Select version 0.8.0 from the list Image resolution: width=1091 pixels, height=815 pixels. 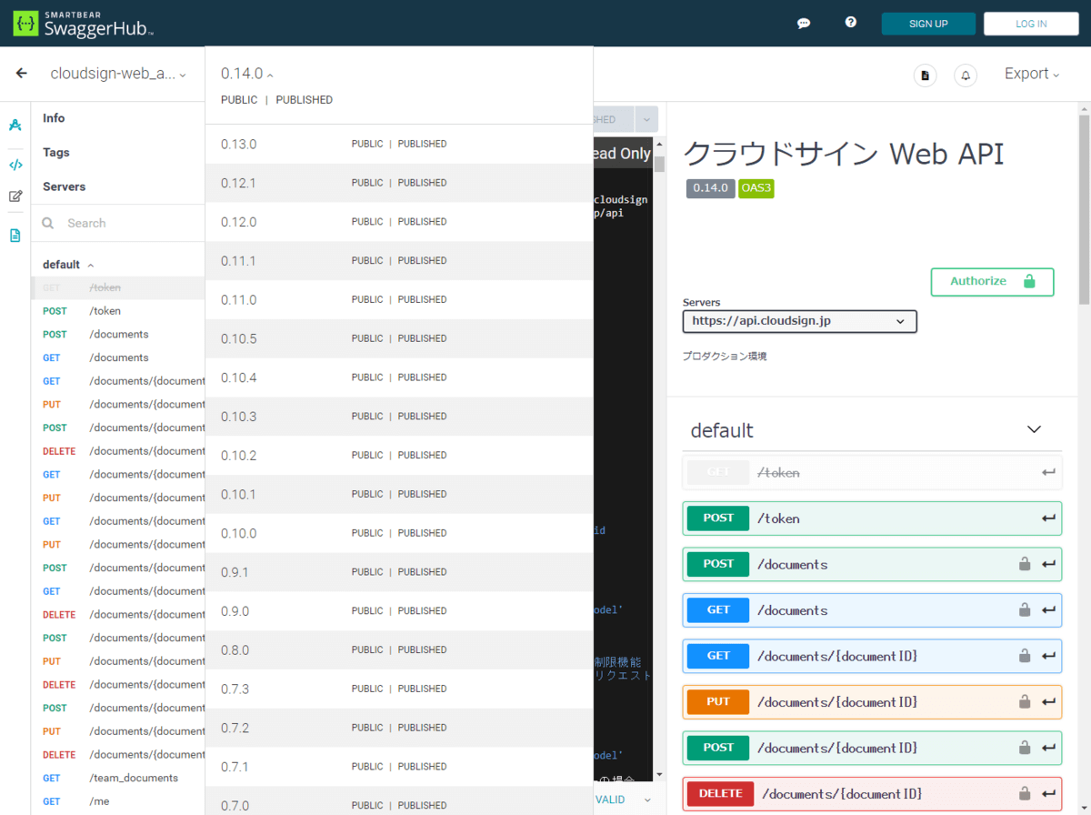coord(399,650)
